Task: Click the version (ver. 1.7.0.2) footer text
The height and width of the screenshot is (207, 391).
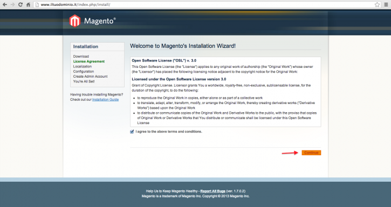Action: coord(236,191)
